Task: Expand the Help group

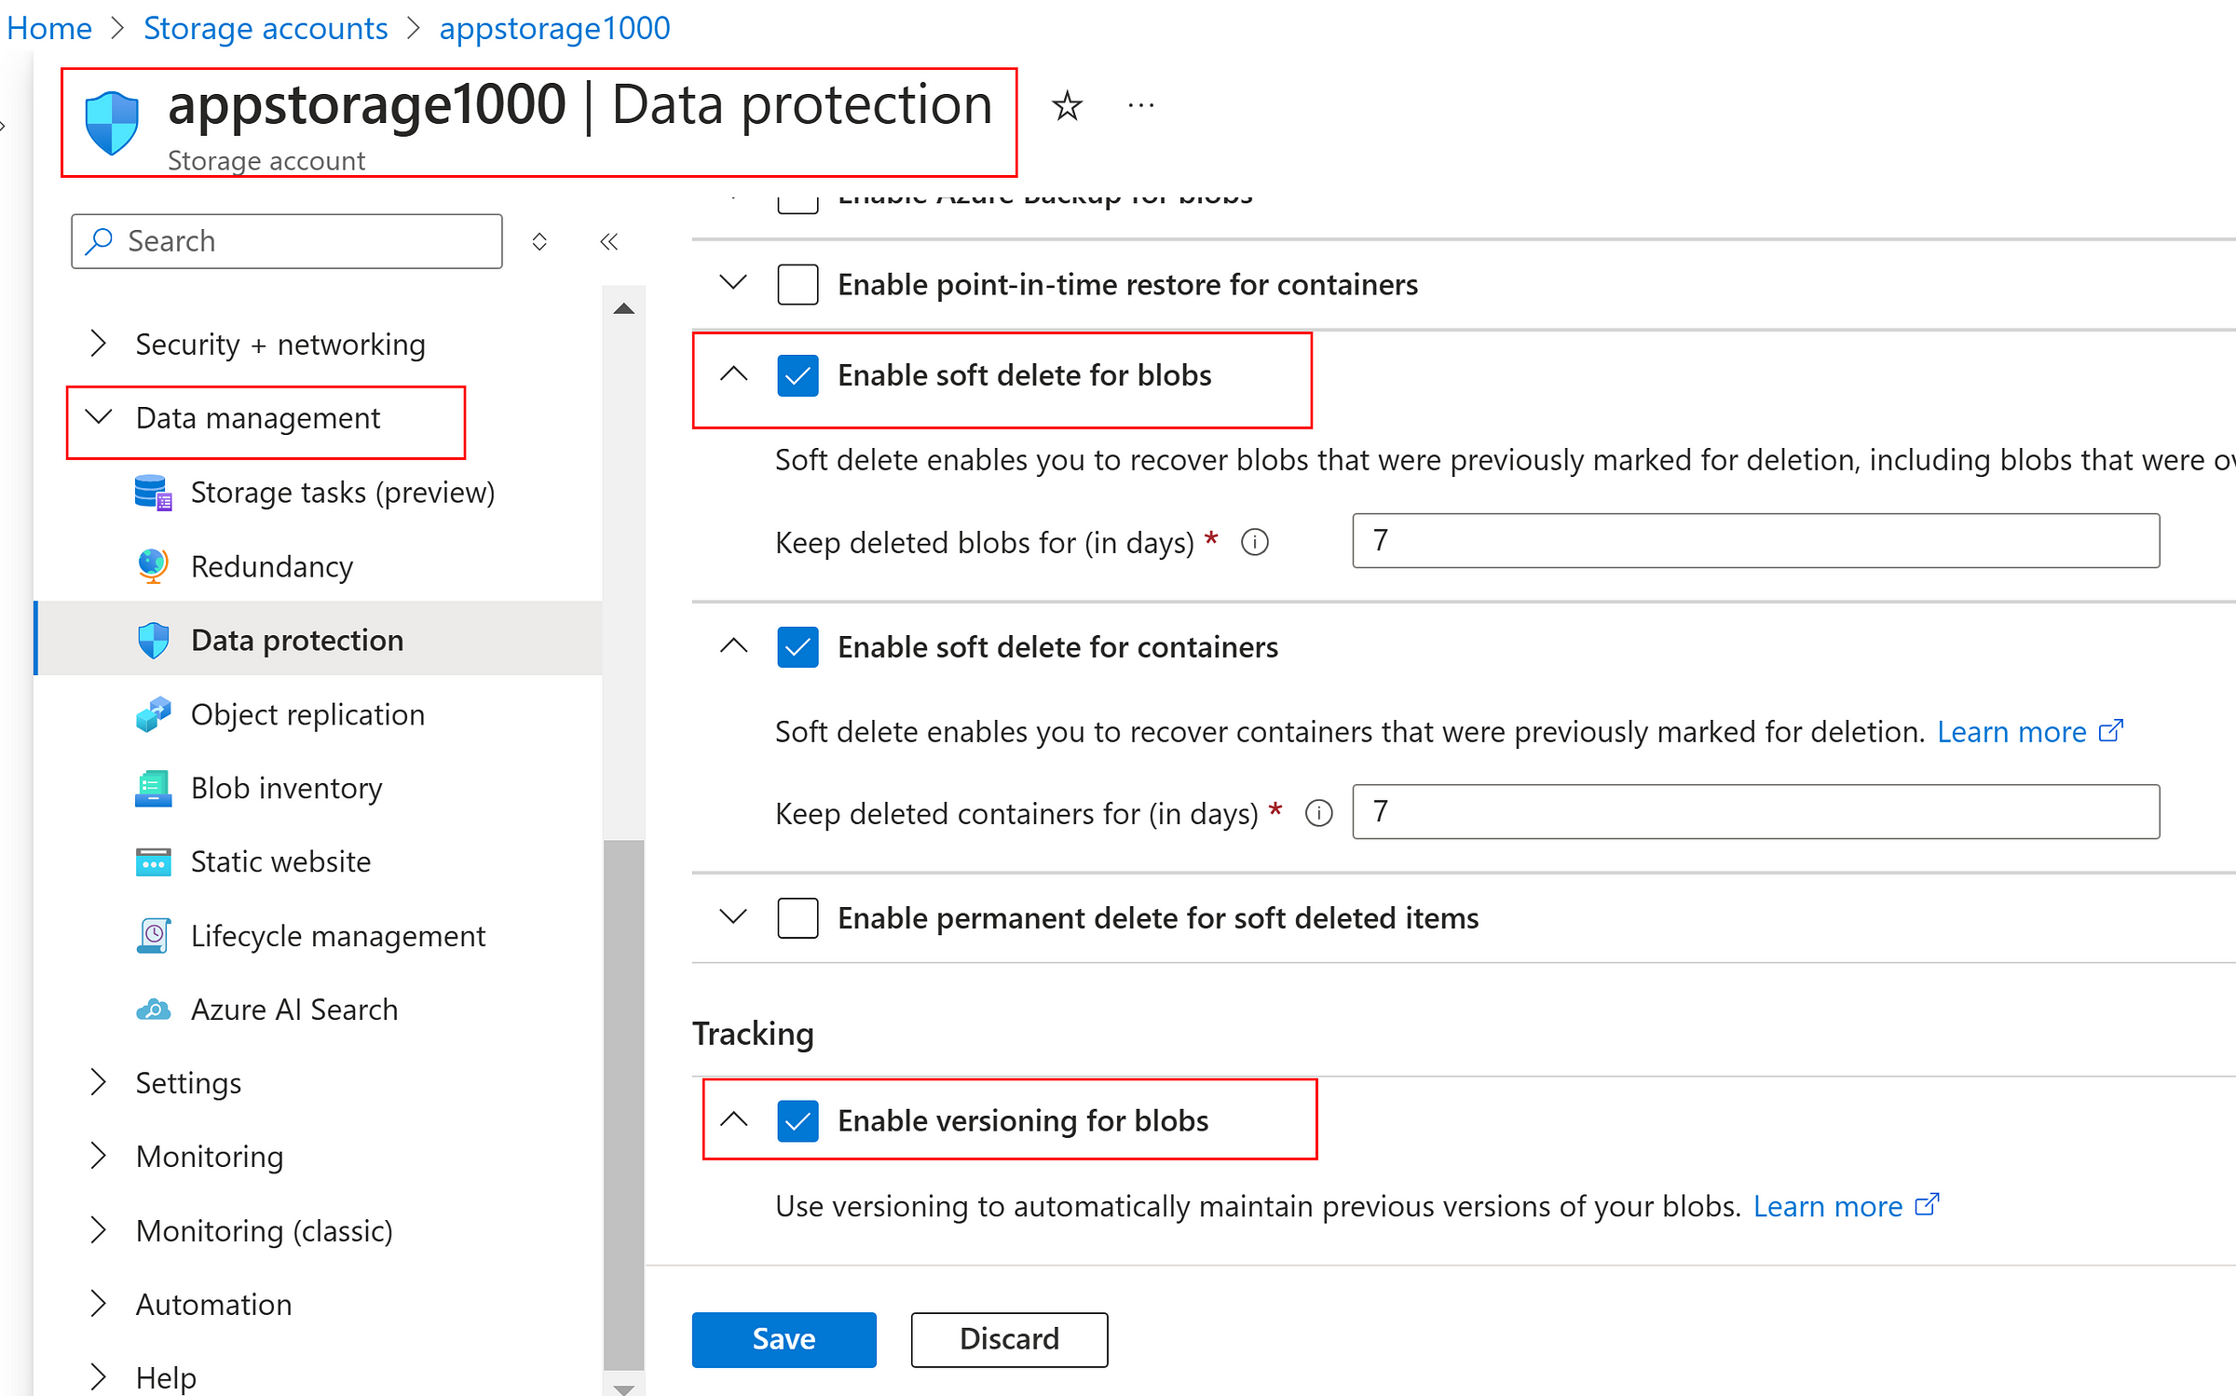Action: [x=99, y=1376]
